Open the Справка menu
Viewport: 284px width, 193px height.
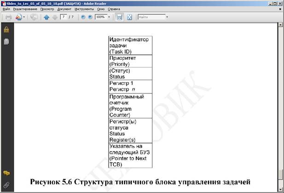pyautogui.click(x=114, y=9)
